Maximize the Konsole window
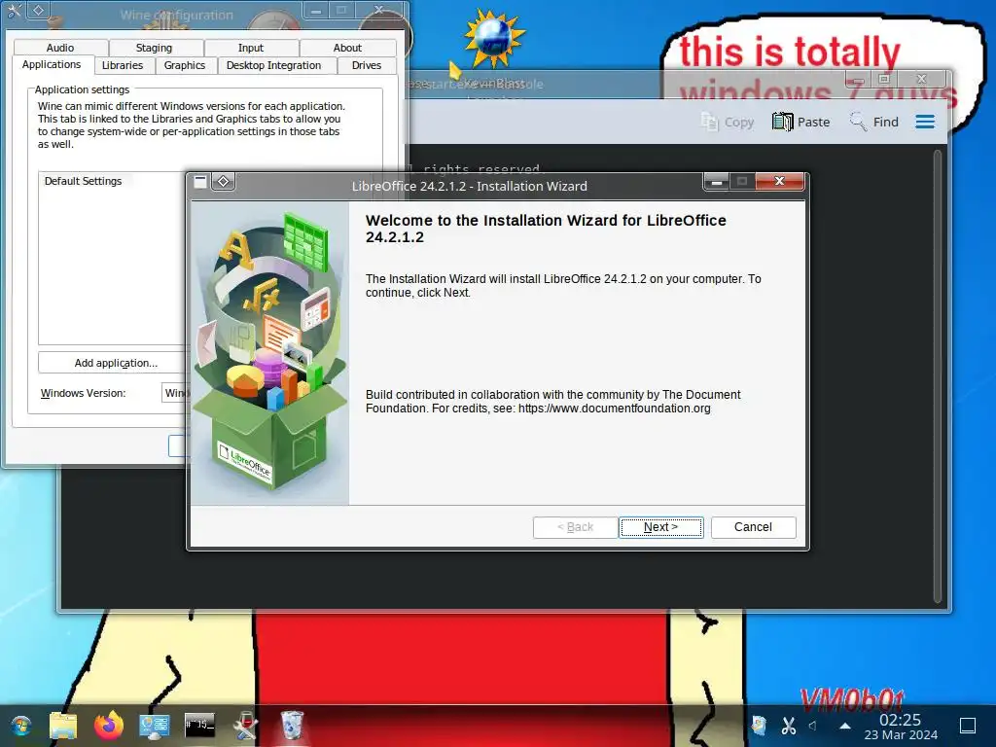 tap(883, 79)
